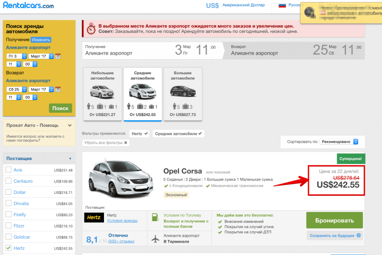The height and width of the screenshot is (255, 382).
Task: Remove the Средние автомобили filter tag
Action: click(179, 134)
